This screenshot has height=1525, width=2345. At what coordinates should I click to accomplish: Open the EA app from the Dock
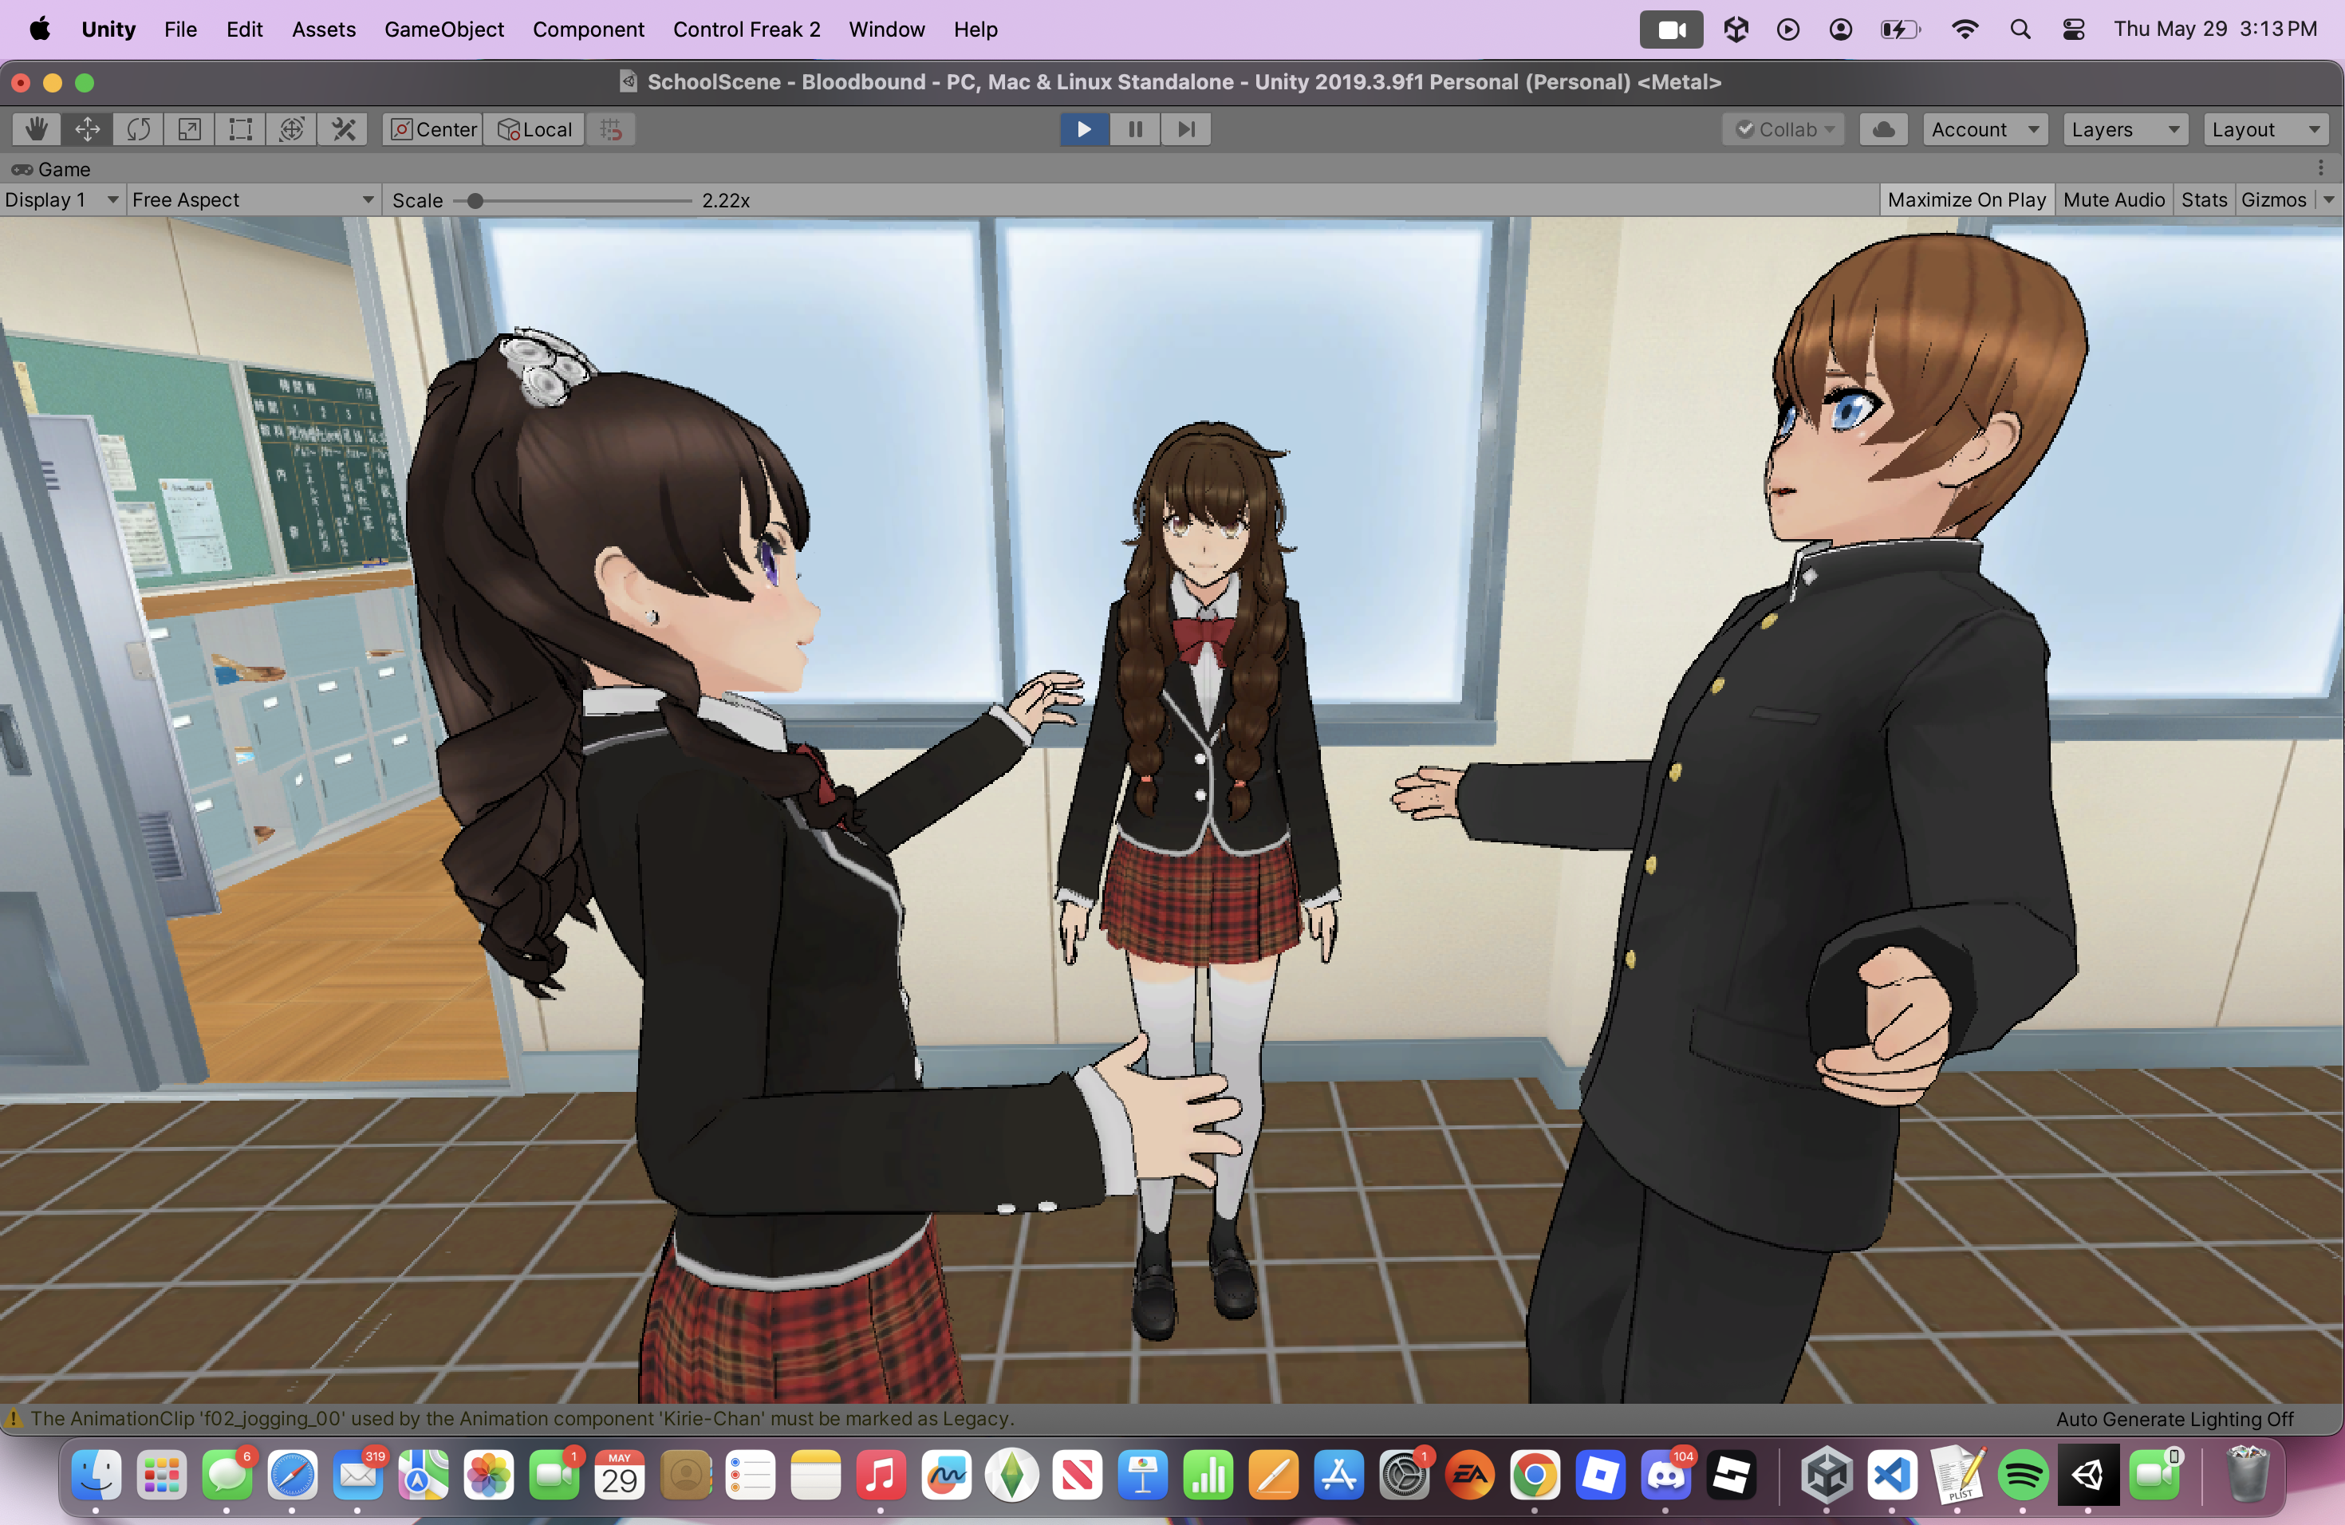click(1469, 1475)
